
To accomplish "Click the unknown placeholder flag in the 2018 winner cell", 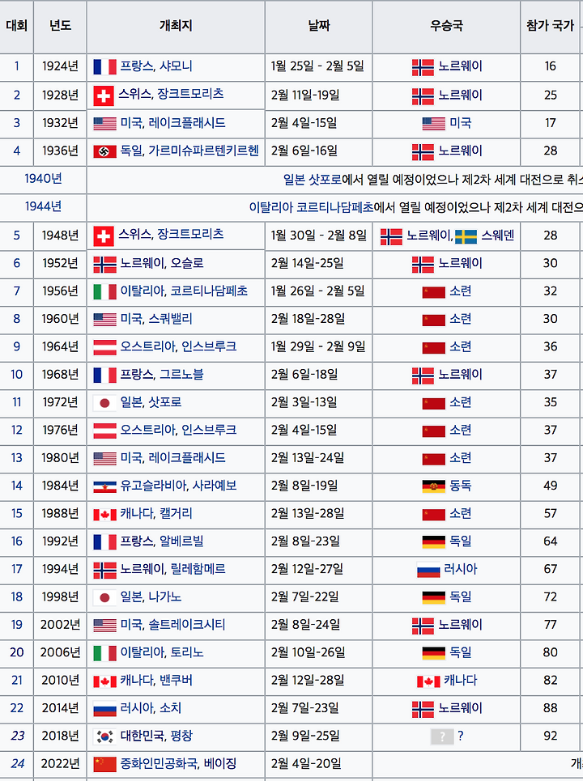I will coord(442,736).
